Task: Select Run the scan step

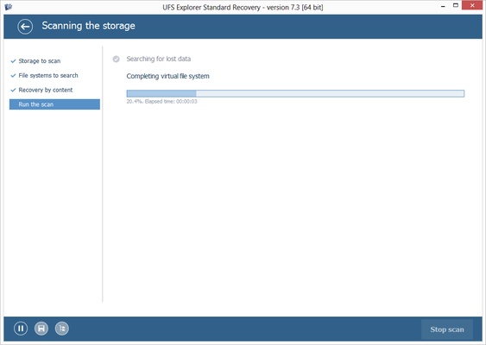Action: tap(54, 104)
